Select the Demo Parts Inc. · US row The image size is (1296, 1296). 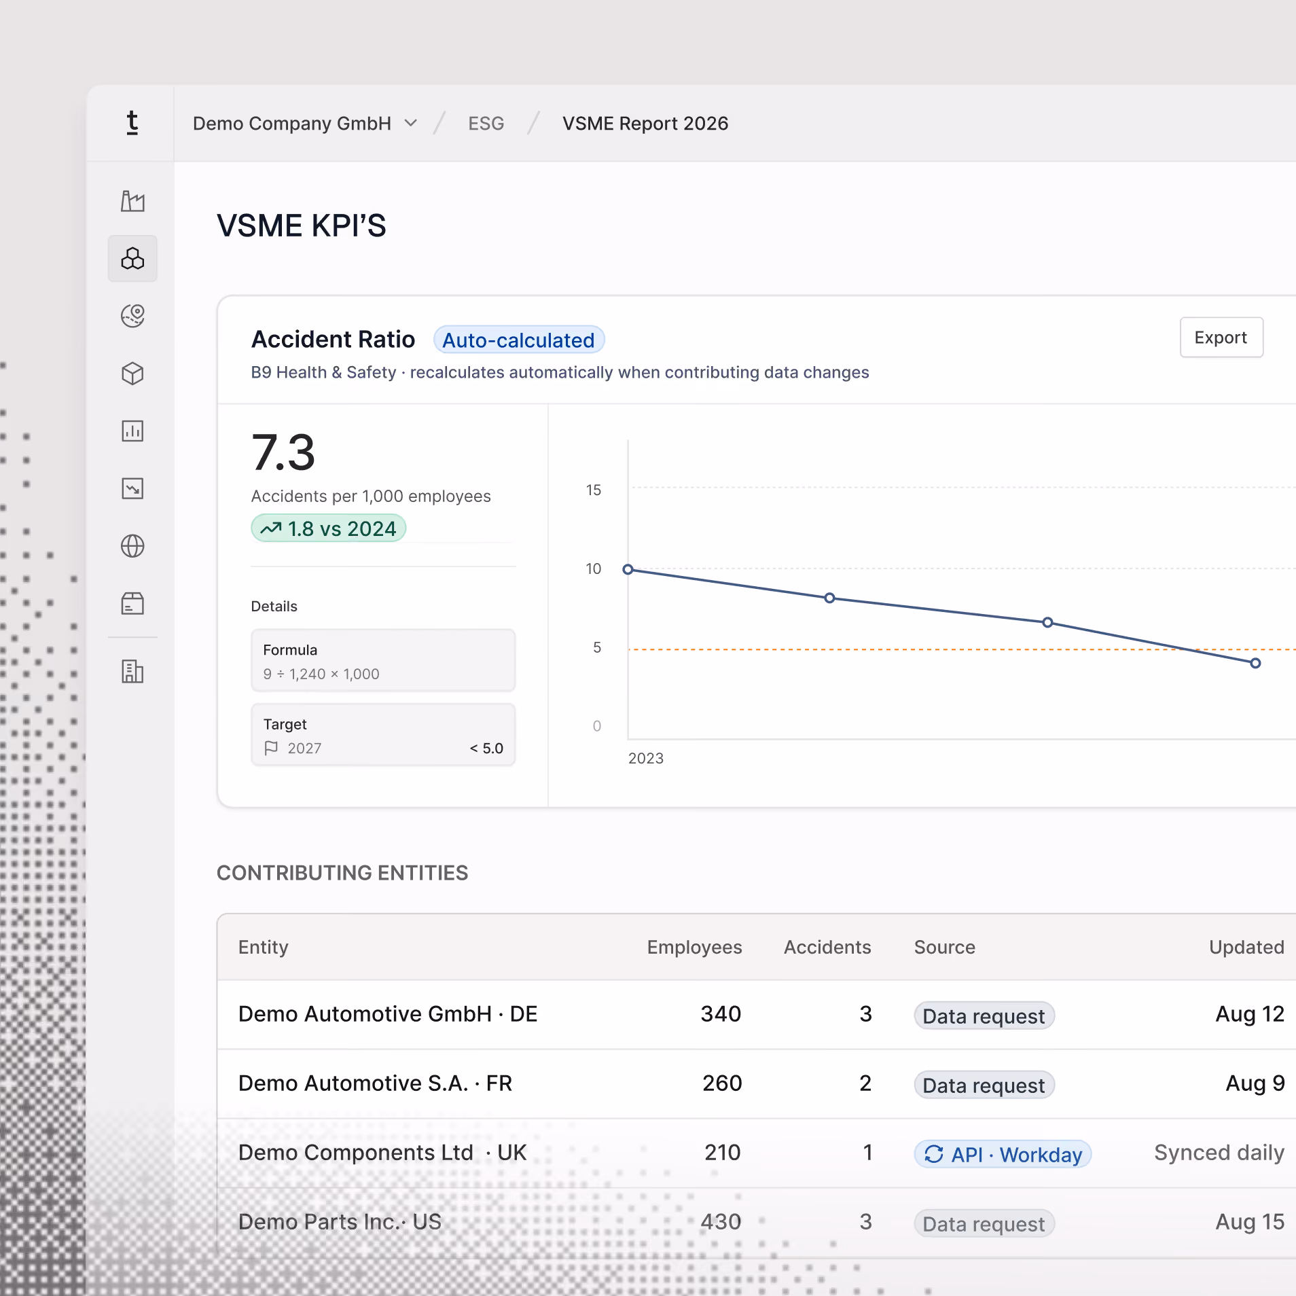click(757, 1223)
